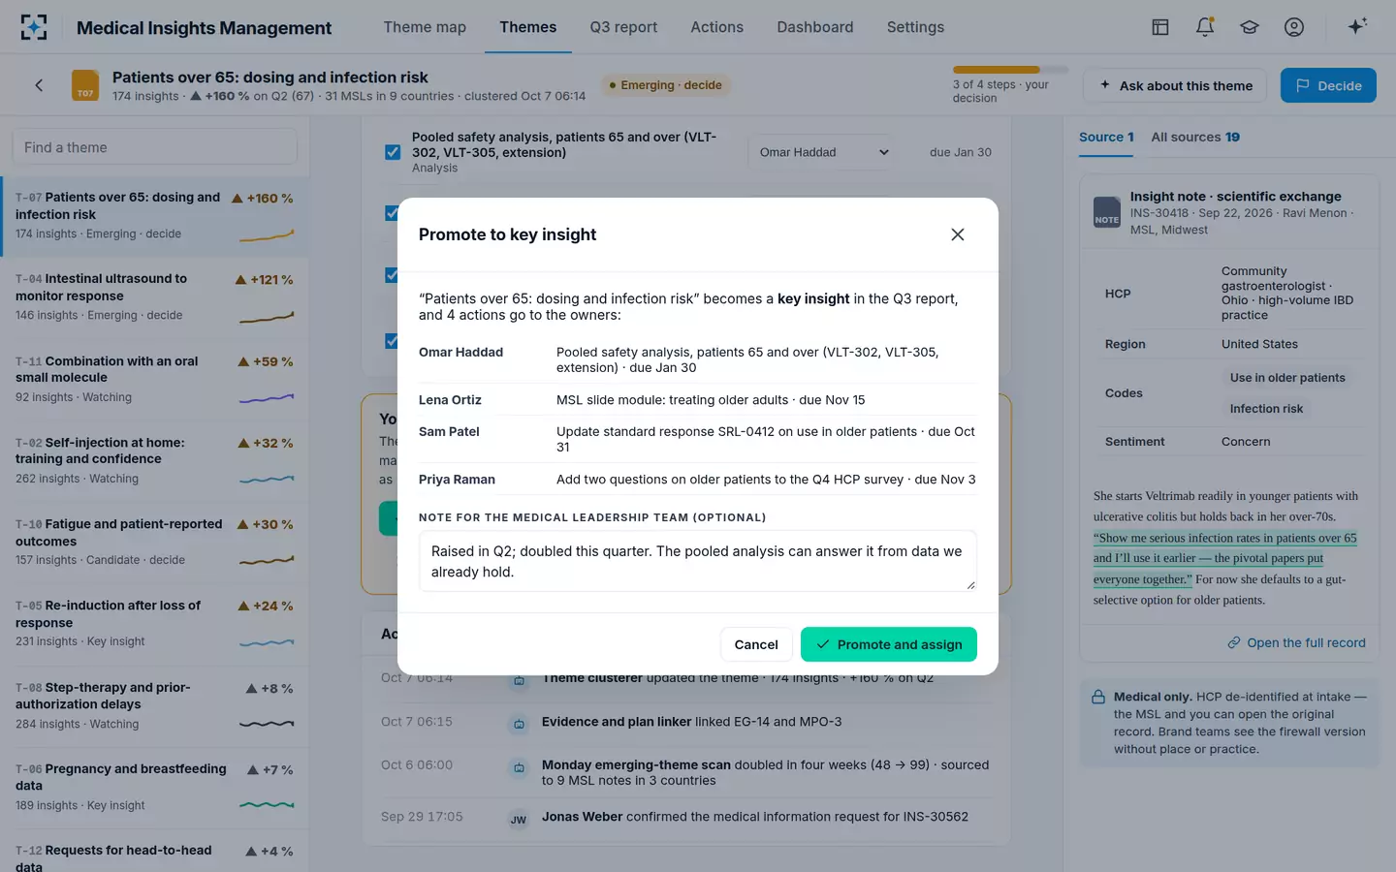1396x872 pixels.
Task: Open the user profile icon
Action: (1294, 27)
